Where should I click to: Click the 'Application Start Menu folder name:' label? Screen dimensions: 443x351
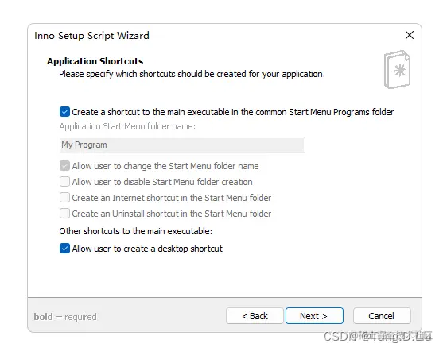127,126
